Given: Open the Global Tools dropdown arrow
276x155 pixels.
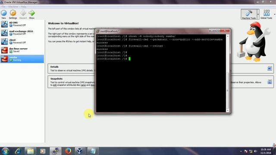Looking at the screenshot, I should [275, 14].
